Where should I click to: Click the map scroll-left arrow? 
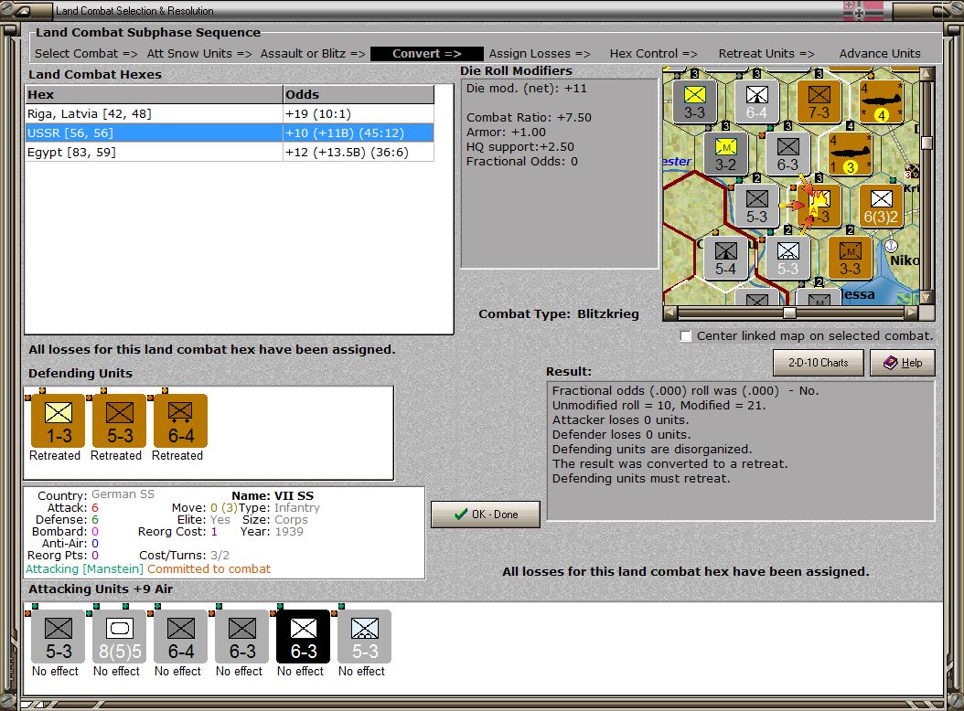point(670,313)
